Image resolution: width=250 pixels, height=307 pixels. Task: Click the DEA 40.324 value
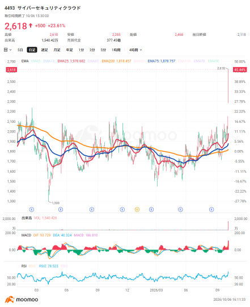62,235
